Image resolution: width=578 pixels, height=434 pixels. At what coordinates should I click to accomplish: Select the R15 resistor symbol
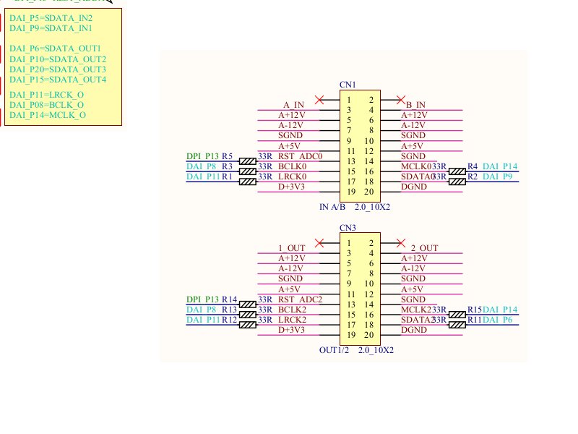pyautogui.click(x=457, y=315)
